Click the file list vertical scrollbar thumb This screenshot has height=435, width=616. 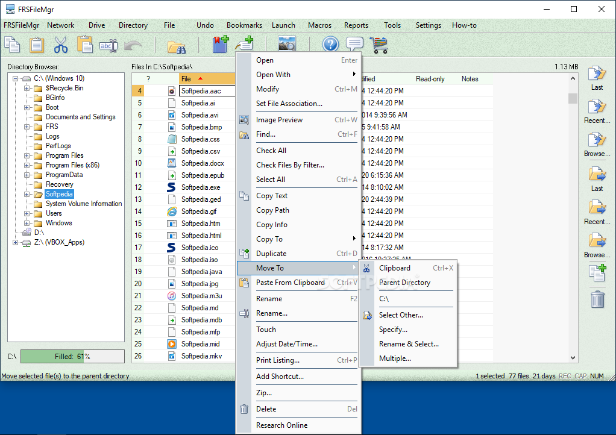tap(573, 98)
